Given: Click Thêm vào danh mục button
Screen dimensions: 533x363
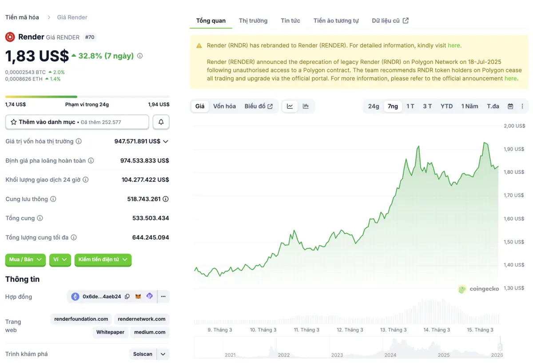Looking at the screenshot, I should pyautogui.click(x=77, y=122).
